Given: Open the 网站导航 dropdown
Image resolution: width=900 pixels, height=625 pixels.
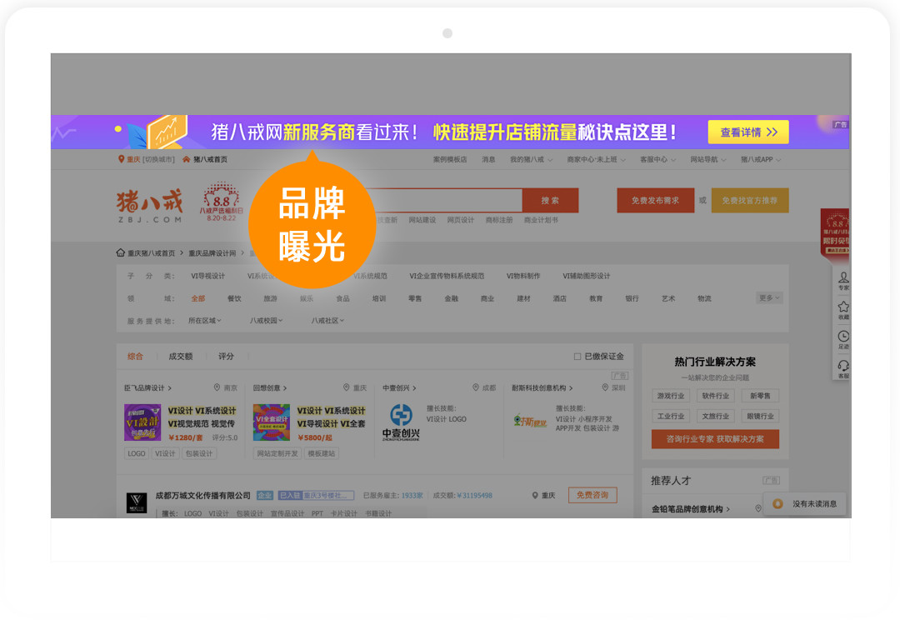Looking at the screenshot, I should click(707, 159).
